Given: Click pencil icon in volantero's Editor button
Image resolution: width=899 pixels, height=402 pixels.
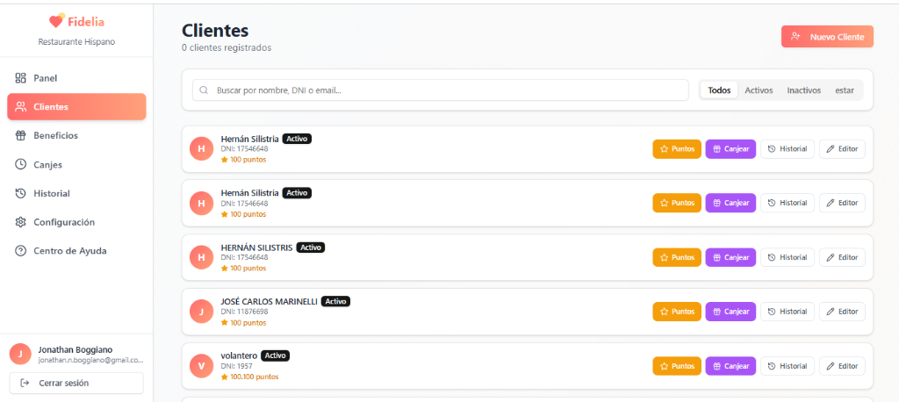Looking at the screenshot, I should (831, 366).
